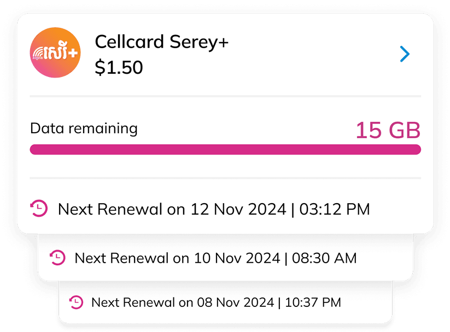Click the clock icon beside 08 Nov renewal
The image size is (450, 332).
pos(76,302)
